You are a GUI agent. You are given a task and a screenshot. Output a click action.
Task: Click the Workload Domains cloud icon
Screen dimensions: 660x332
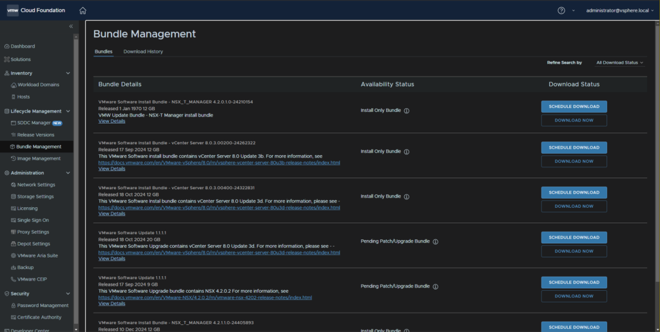coord(14,85)
